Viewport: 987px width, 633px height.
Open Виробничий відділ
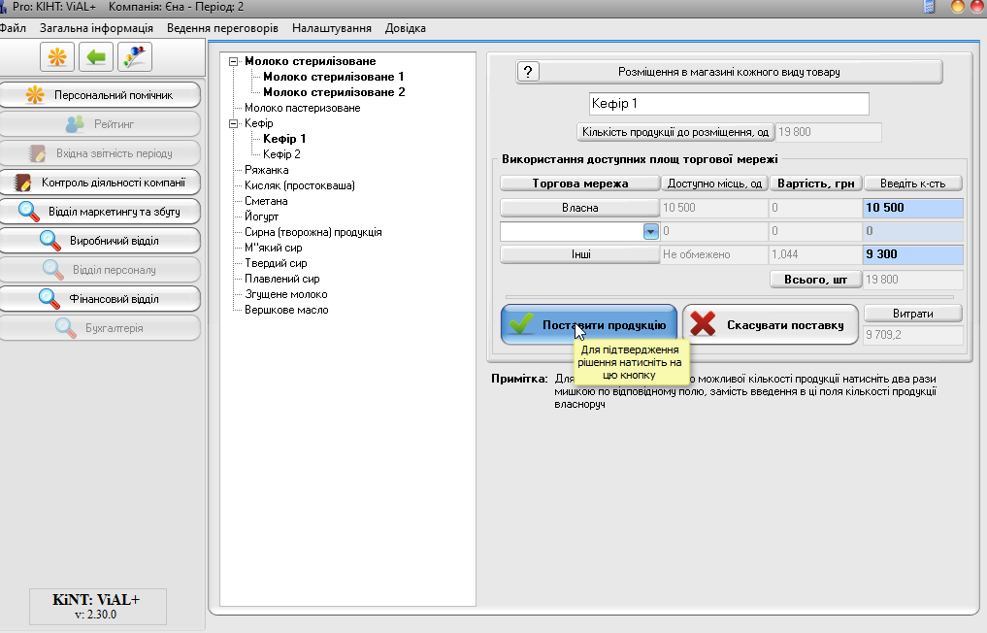pos(101,241)
